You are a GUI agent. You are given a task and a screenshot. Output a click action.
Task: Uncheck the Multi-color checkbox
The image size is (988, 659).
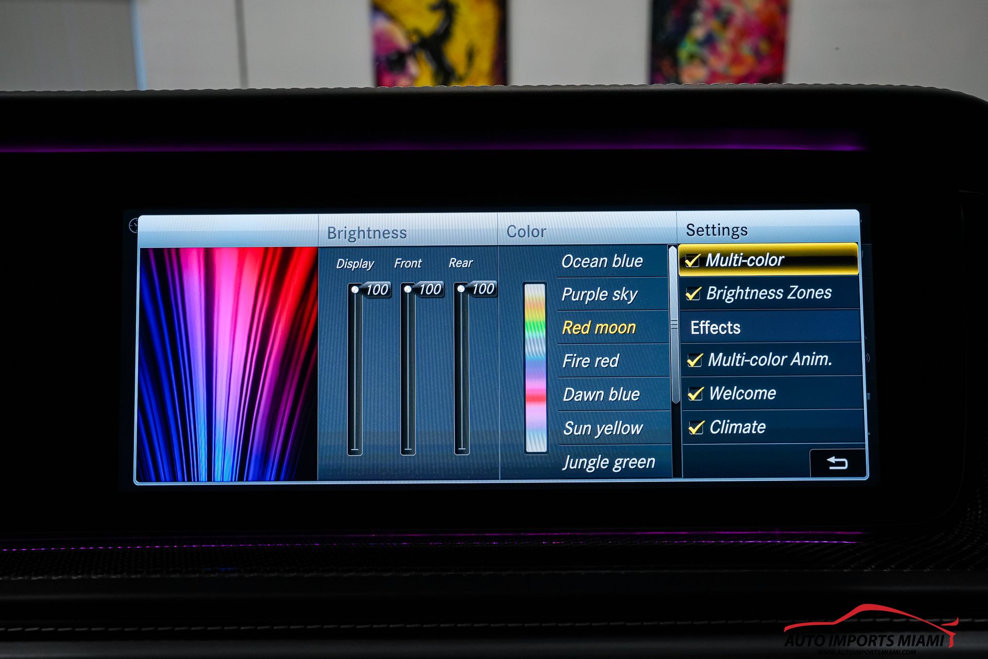693,261
